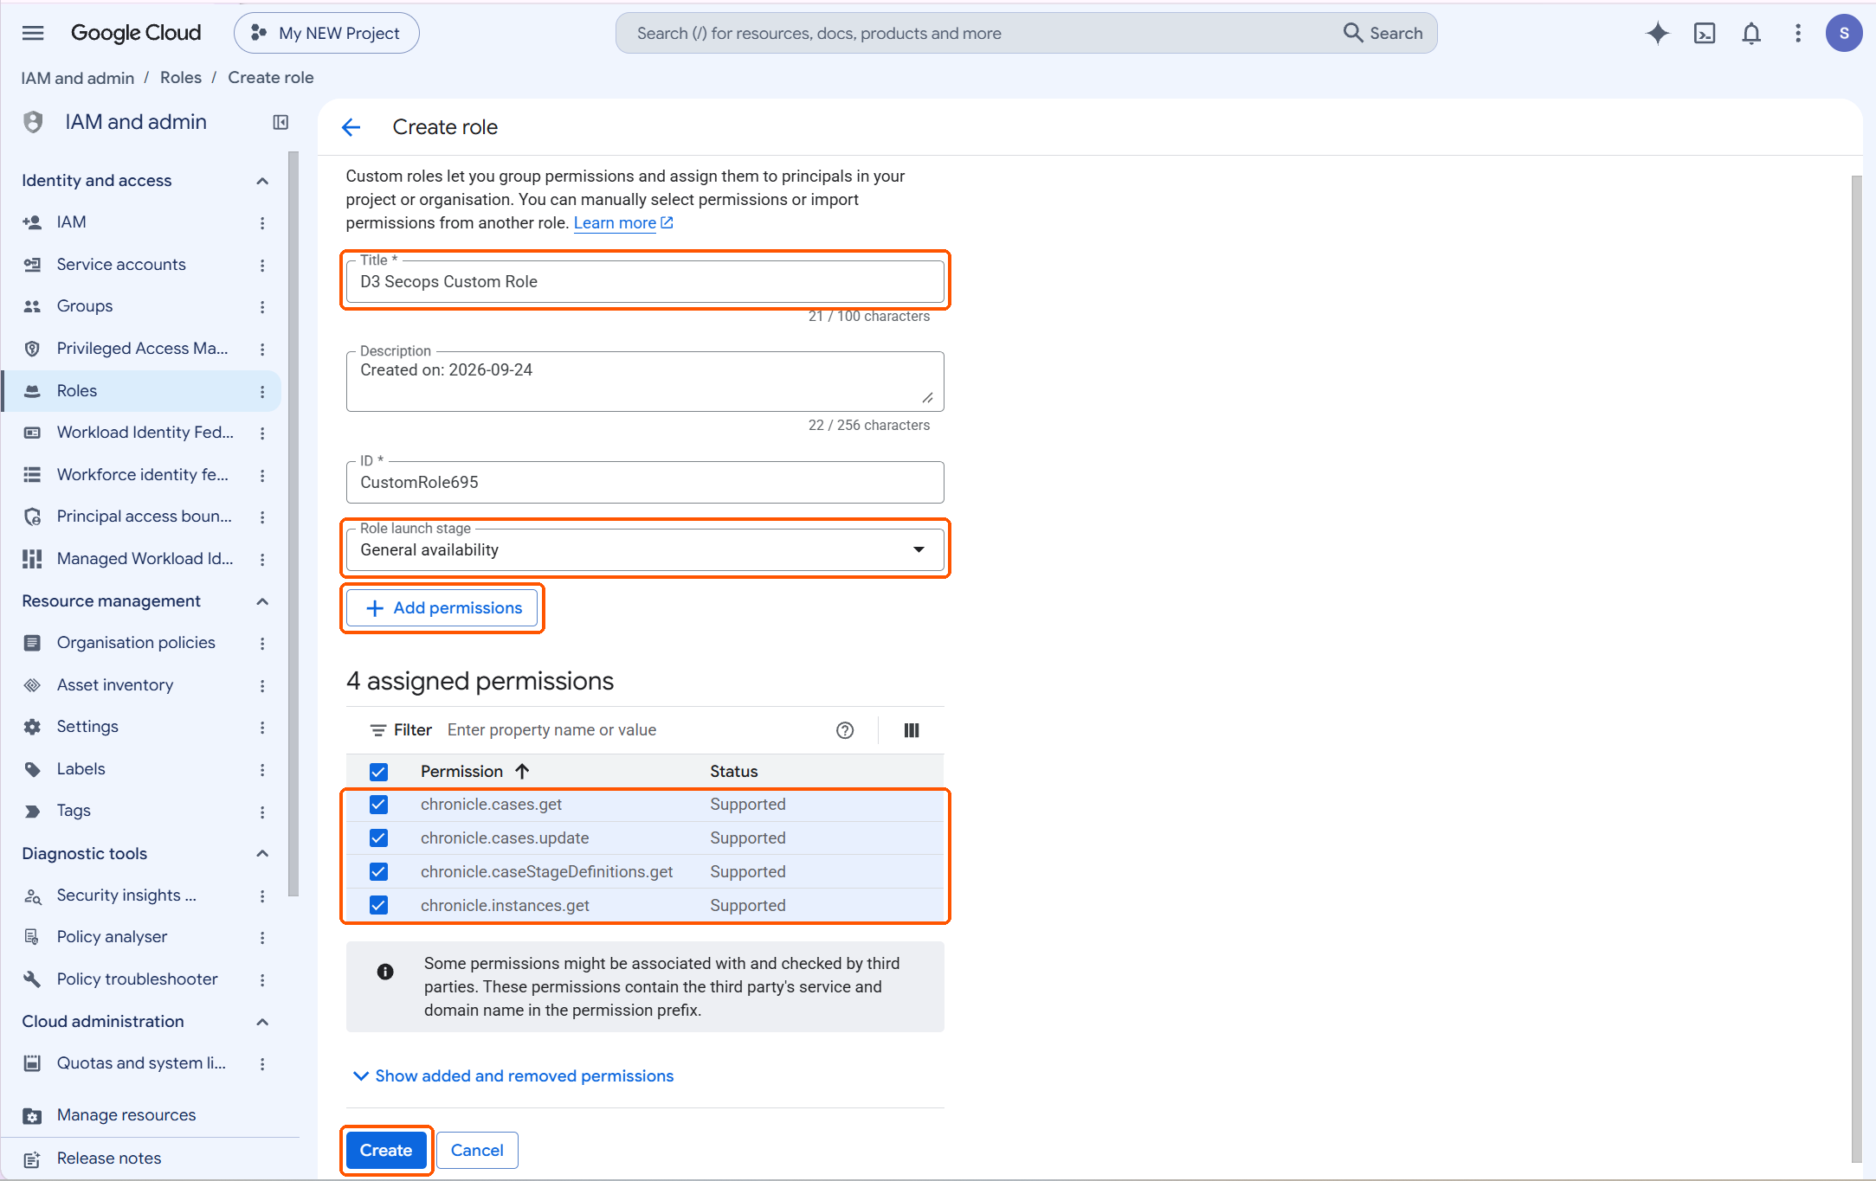Open Quotas and system limits item
Viewport: 1876px width, 1181px height.
point(141,1063)
